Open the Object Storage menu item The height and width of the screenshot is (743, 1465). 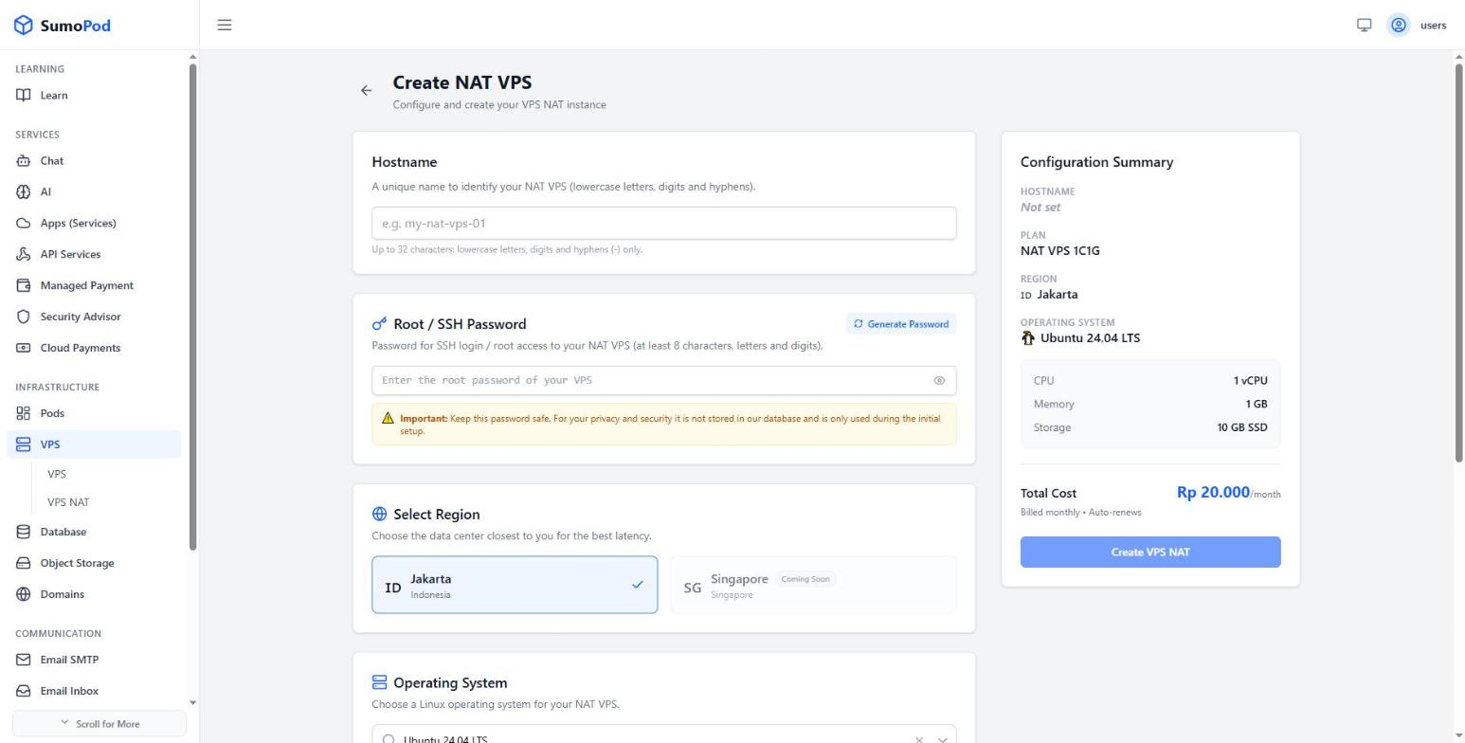[93, 563]
